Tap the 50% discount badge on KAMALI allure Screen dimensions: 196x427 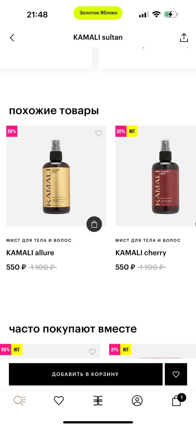tap(12, 131)
